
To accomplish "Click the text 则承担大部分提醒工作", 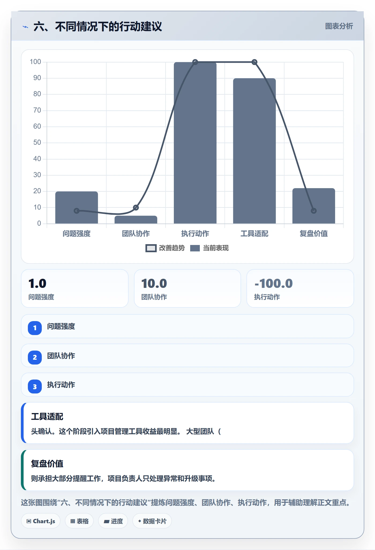I will click(x=66, y=479).
